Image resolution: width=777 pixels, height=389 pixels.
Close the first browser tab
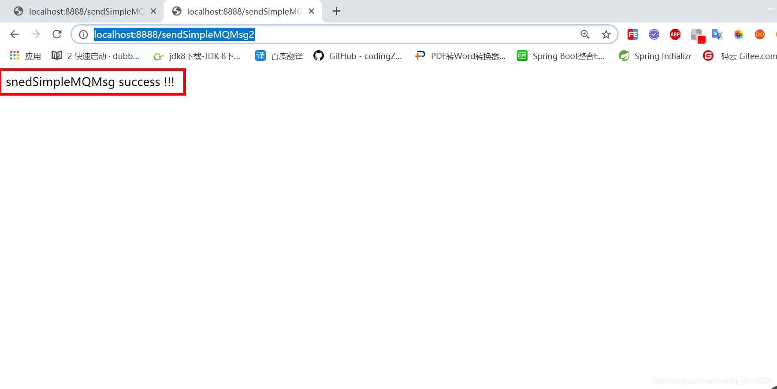pos(153,11)
